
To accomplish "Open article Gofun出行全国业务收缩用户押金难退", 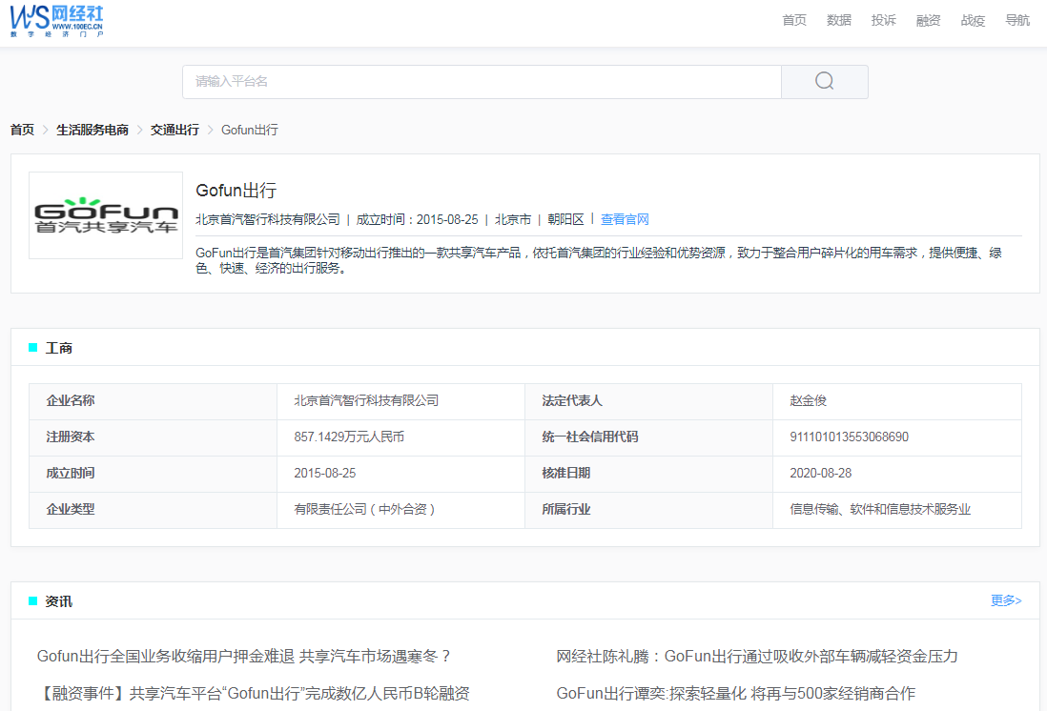I will coord(244,657).
